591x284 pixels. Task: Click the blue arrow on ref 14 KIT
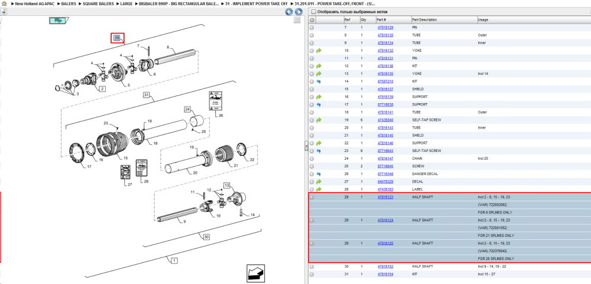click(319, 81)
